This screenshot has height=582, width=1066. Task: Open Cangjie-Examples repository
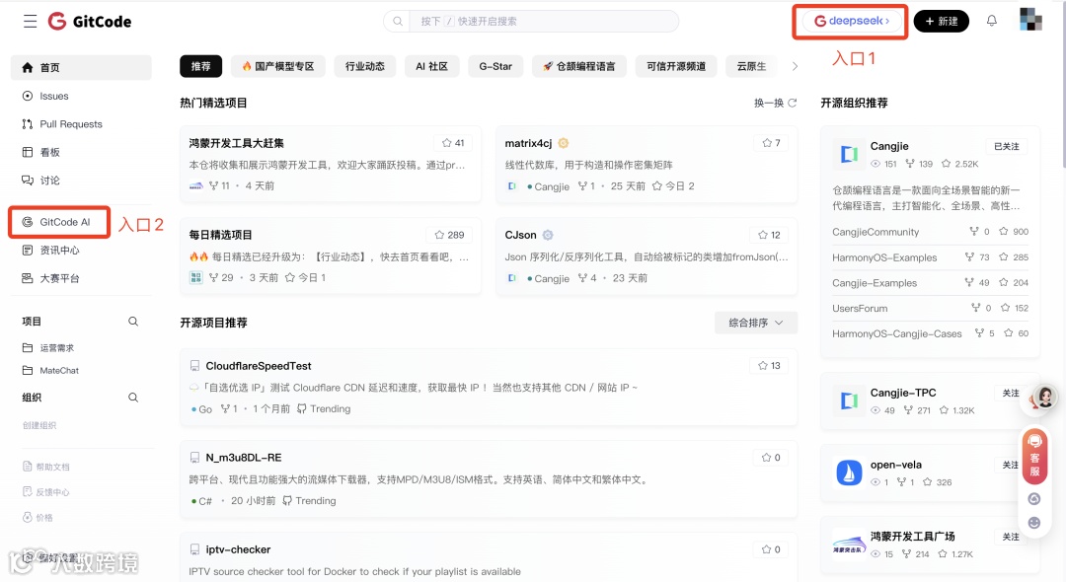(875, 282)
